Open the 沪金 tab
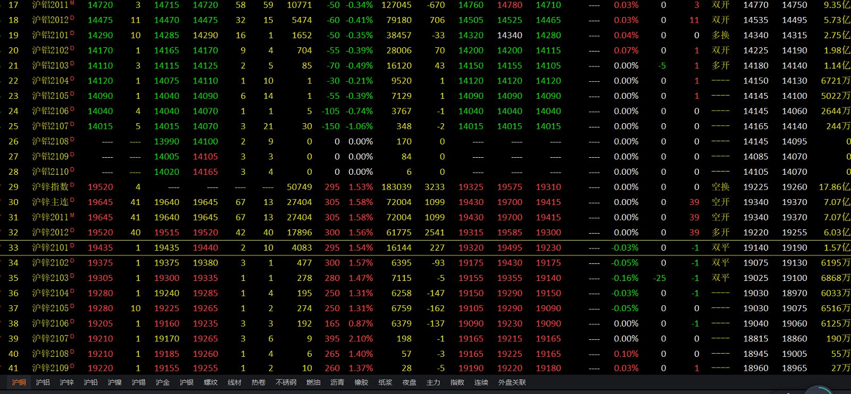This screenshot has height=394, width=851. click(x=163, y=382)
